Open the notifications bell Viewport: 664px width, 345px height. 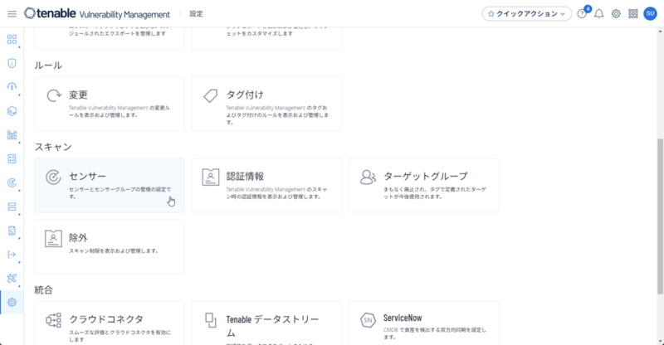[x=598, y=14]
